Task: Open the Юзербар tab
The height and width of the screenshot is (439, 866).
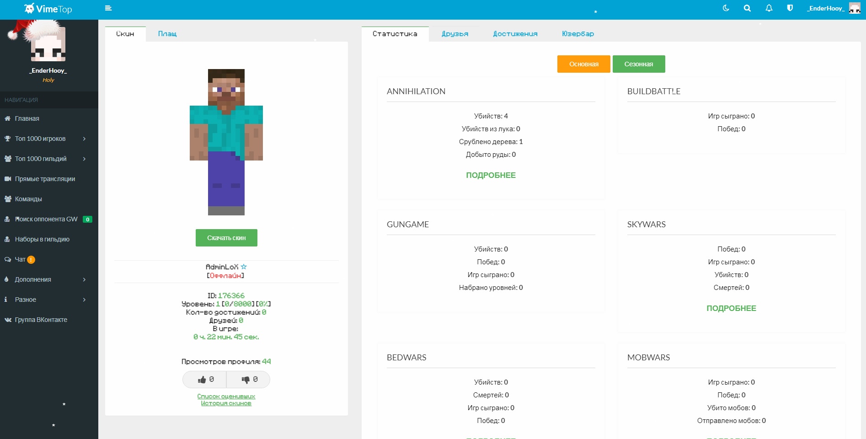Action: (x=578, y=34)
